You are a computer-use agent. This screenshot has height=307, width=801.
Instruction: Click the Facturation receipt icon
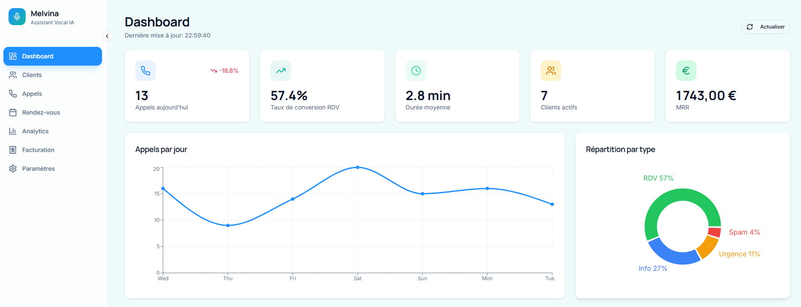click(13, 150)
